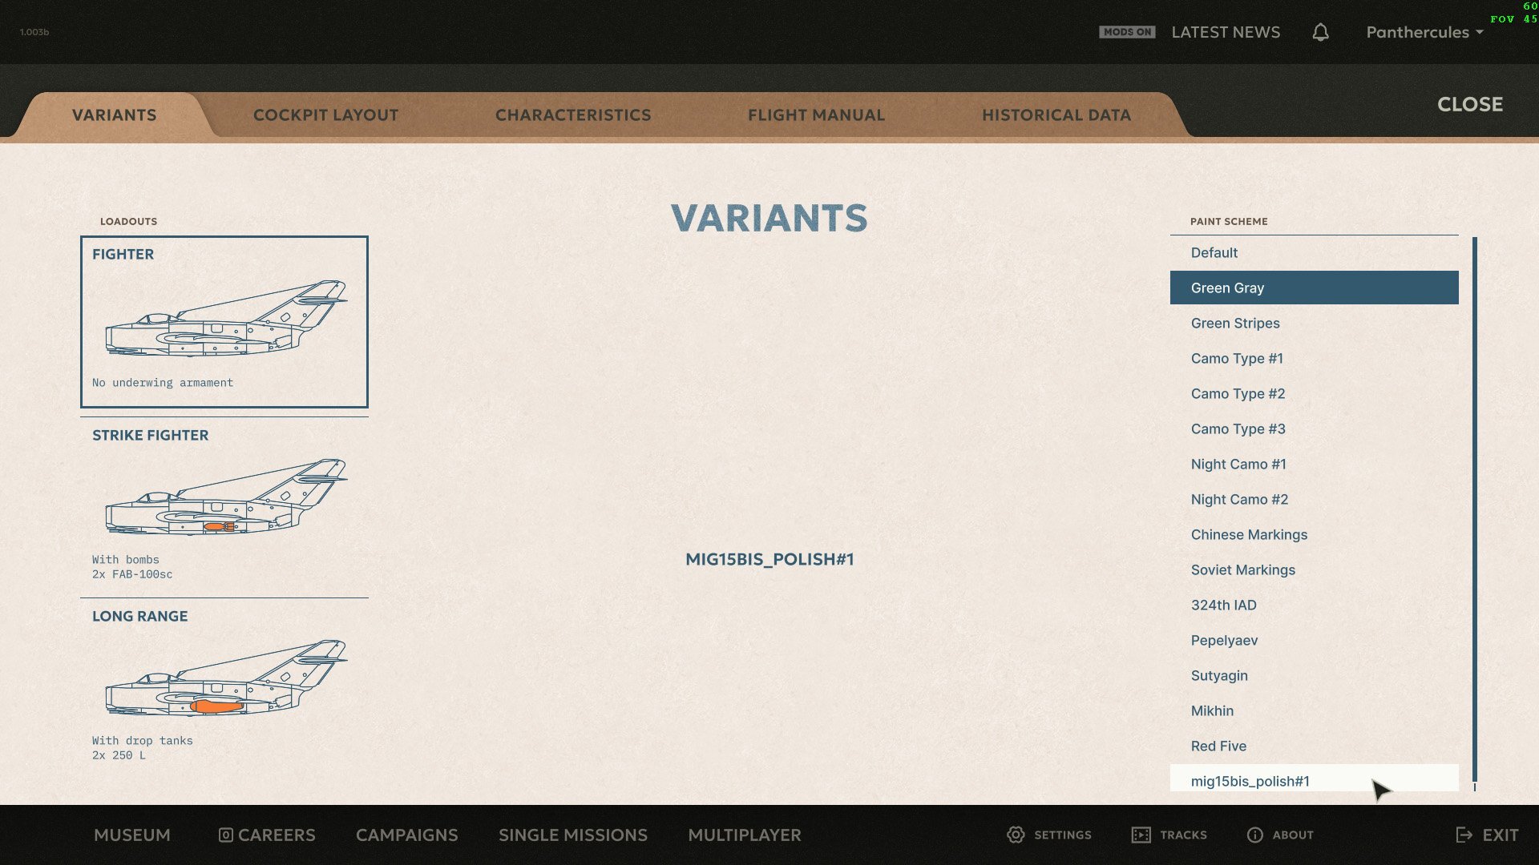Select the Variants tab
This screenshot has width=1539, height=865.
click(115, 115)
